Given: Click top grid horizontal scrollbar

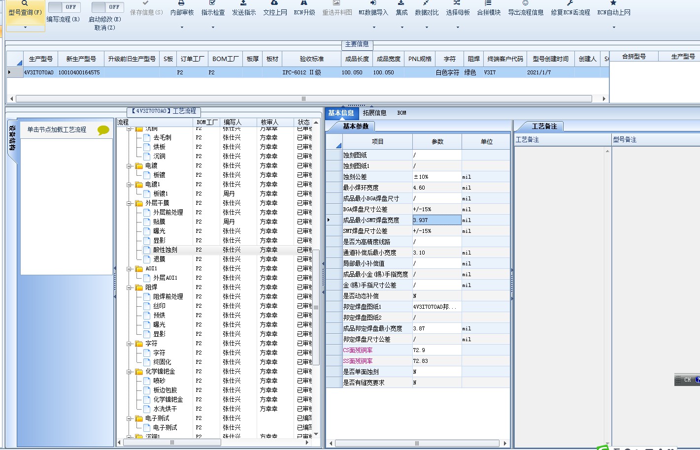Looking at the screenshot, I should (x=305, y=98).
